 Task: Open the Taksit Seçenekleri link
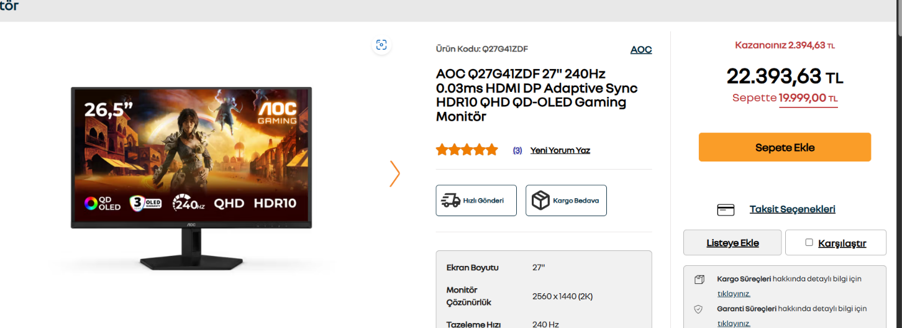tap(792, 209)
